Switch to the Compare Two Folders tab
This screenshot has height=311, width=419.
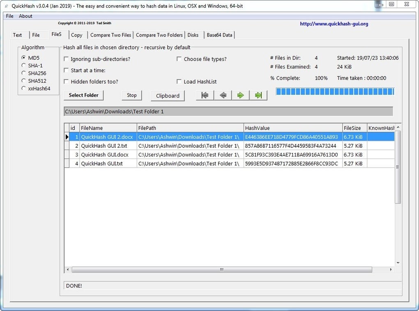(x=159, y=35)
